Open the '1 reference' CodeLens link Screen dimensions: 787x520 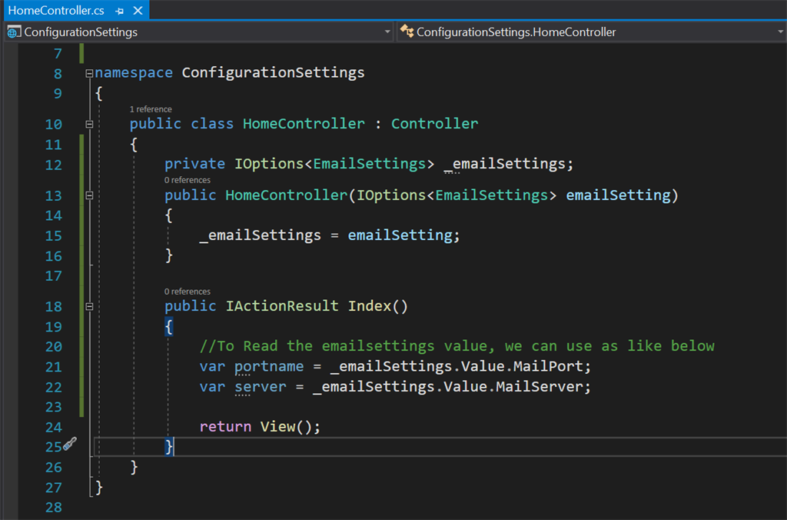[x=151, y=109]
